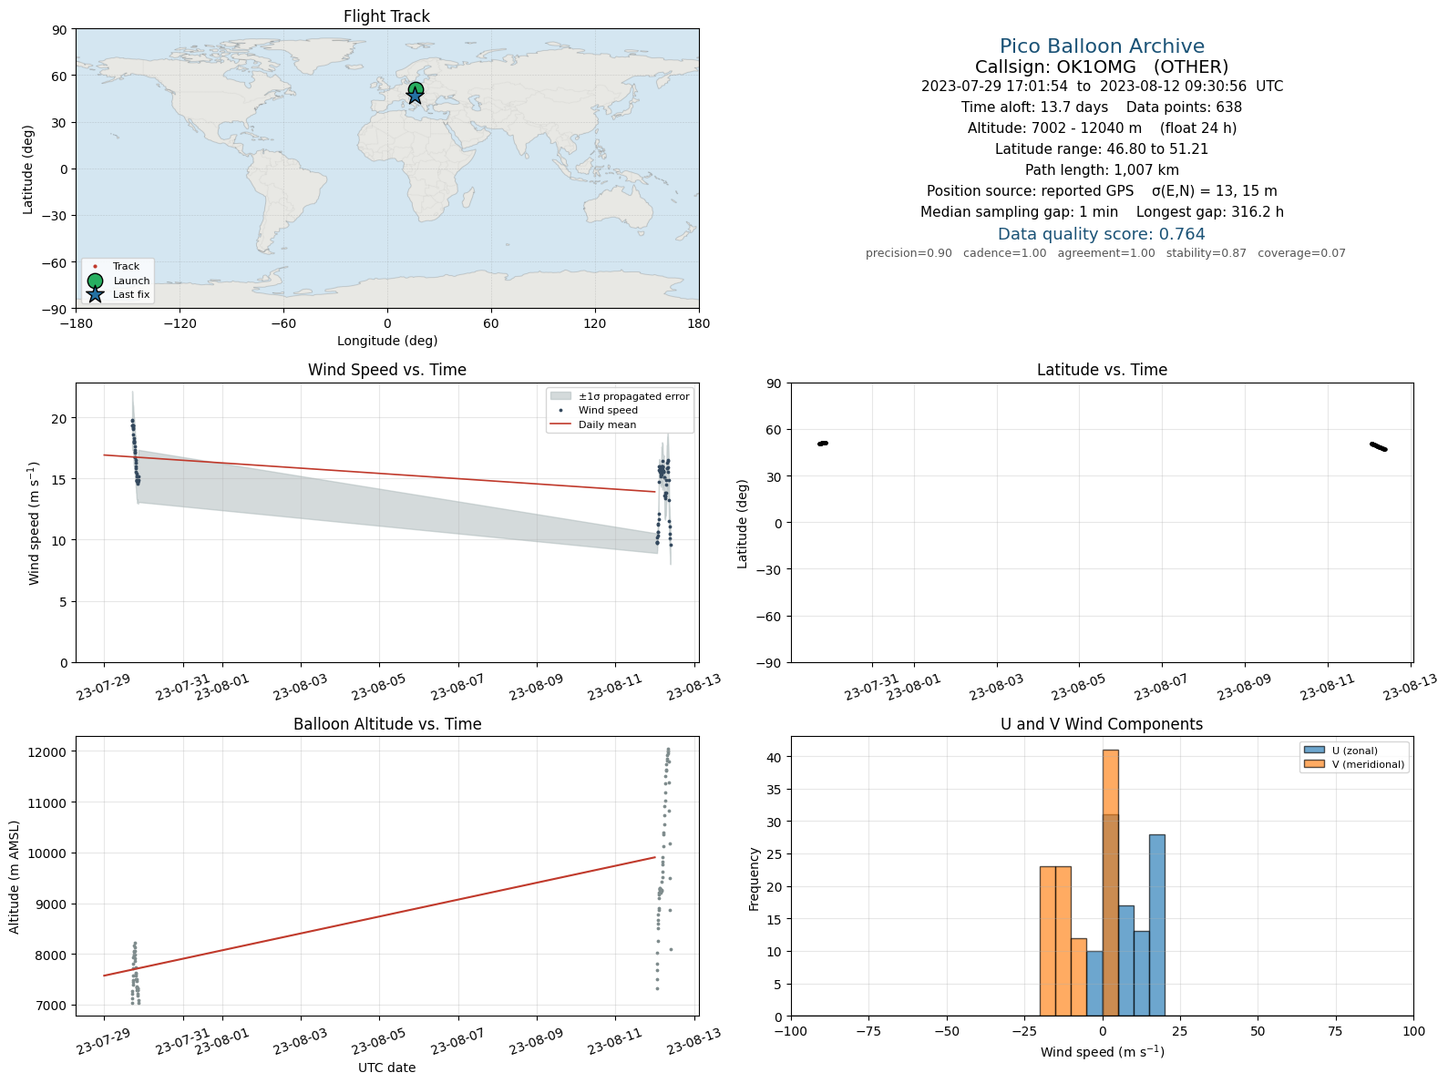Click the '7000' altitude tick label
This screenshot has width=1448, height=1083.
click(52, 1006)
